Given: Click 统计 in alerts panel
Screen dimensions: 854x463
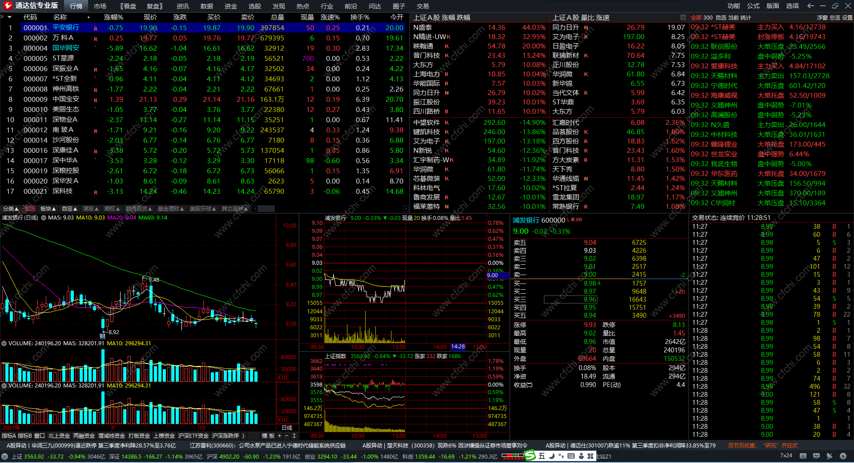Looking at the screenshot, I should coord(745,18).
